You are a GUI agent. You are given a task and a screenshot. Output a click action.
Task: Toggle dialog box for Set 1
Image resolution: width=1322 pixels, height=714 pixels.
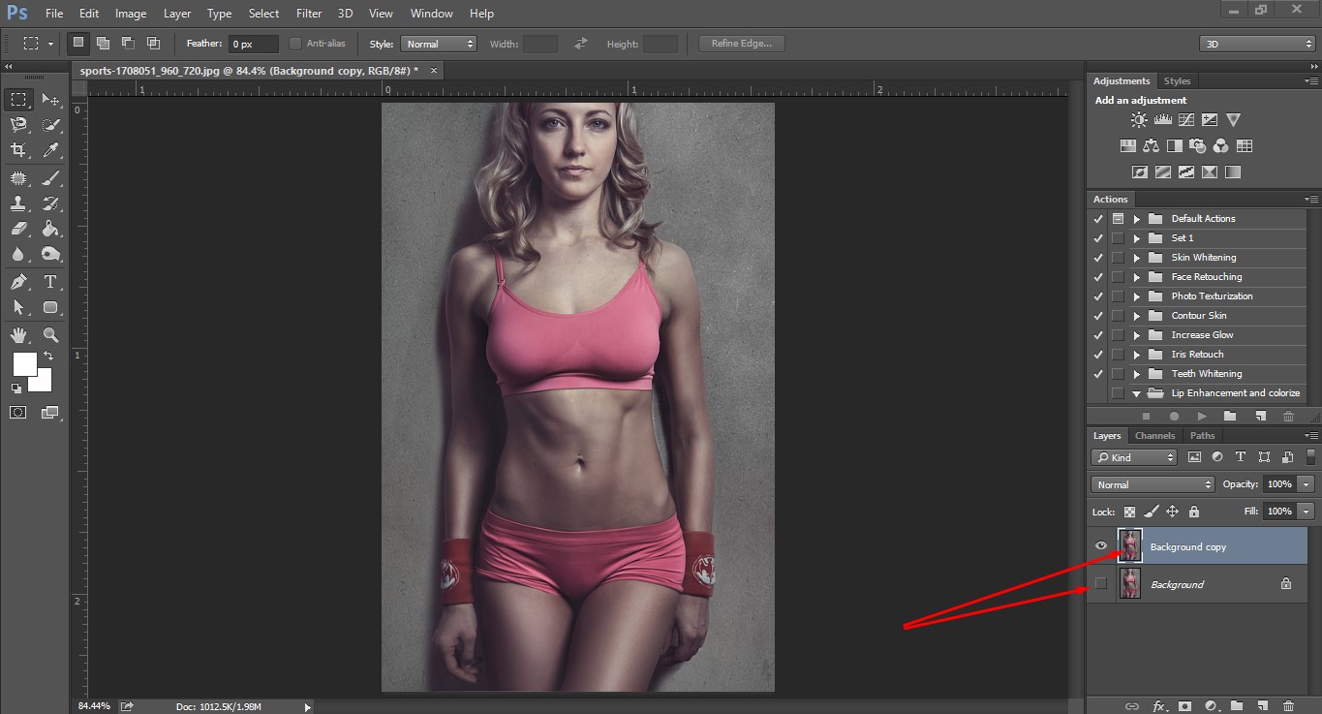(1118, 238)
